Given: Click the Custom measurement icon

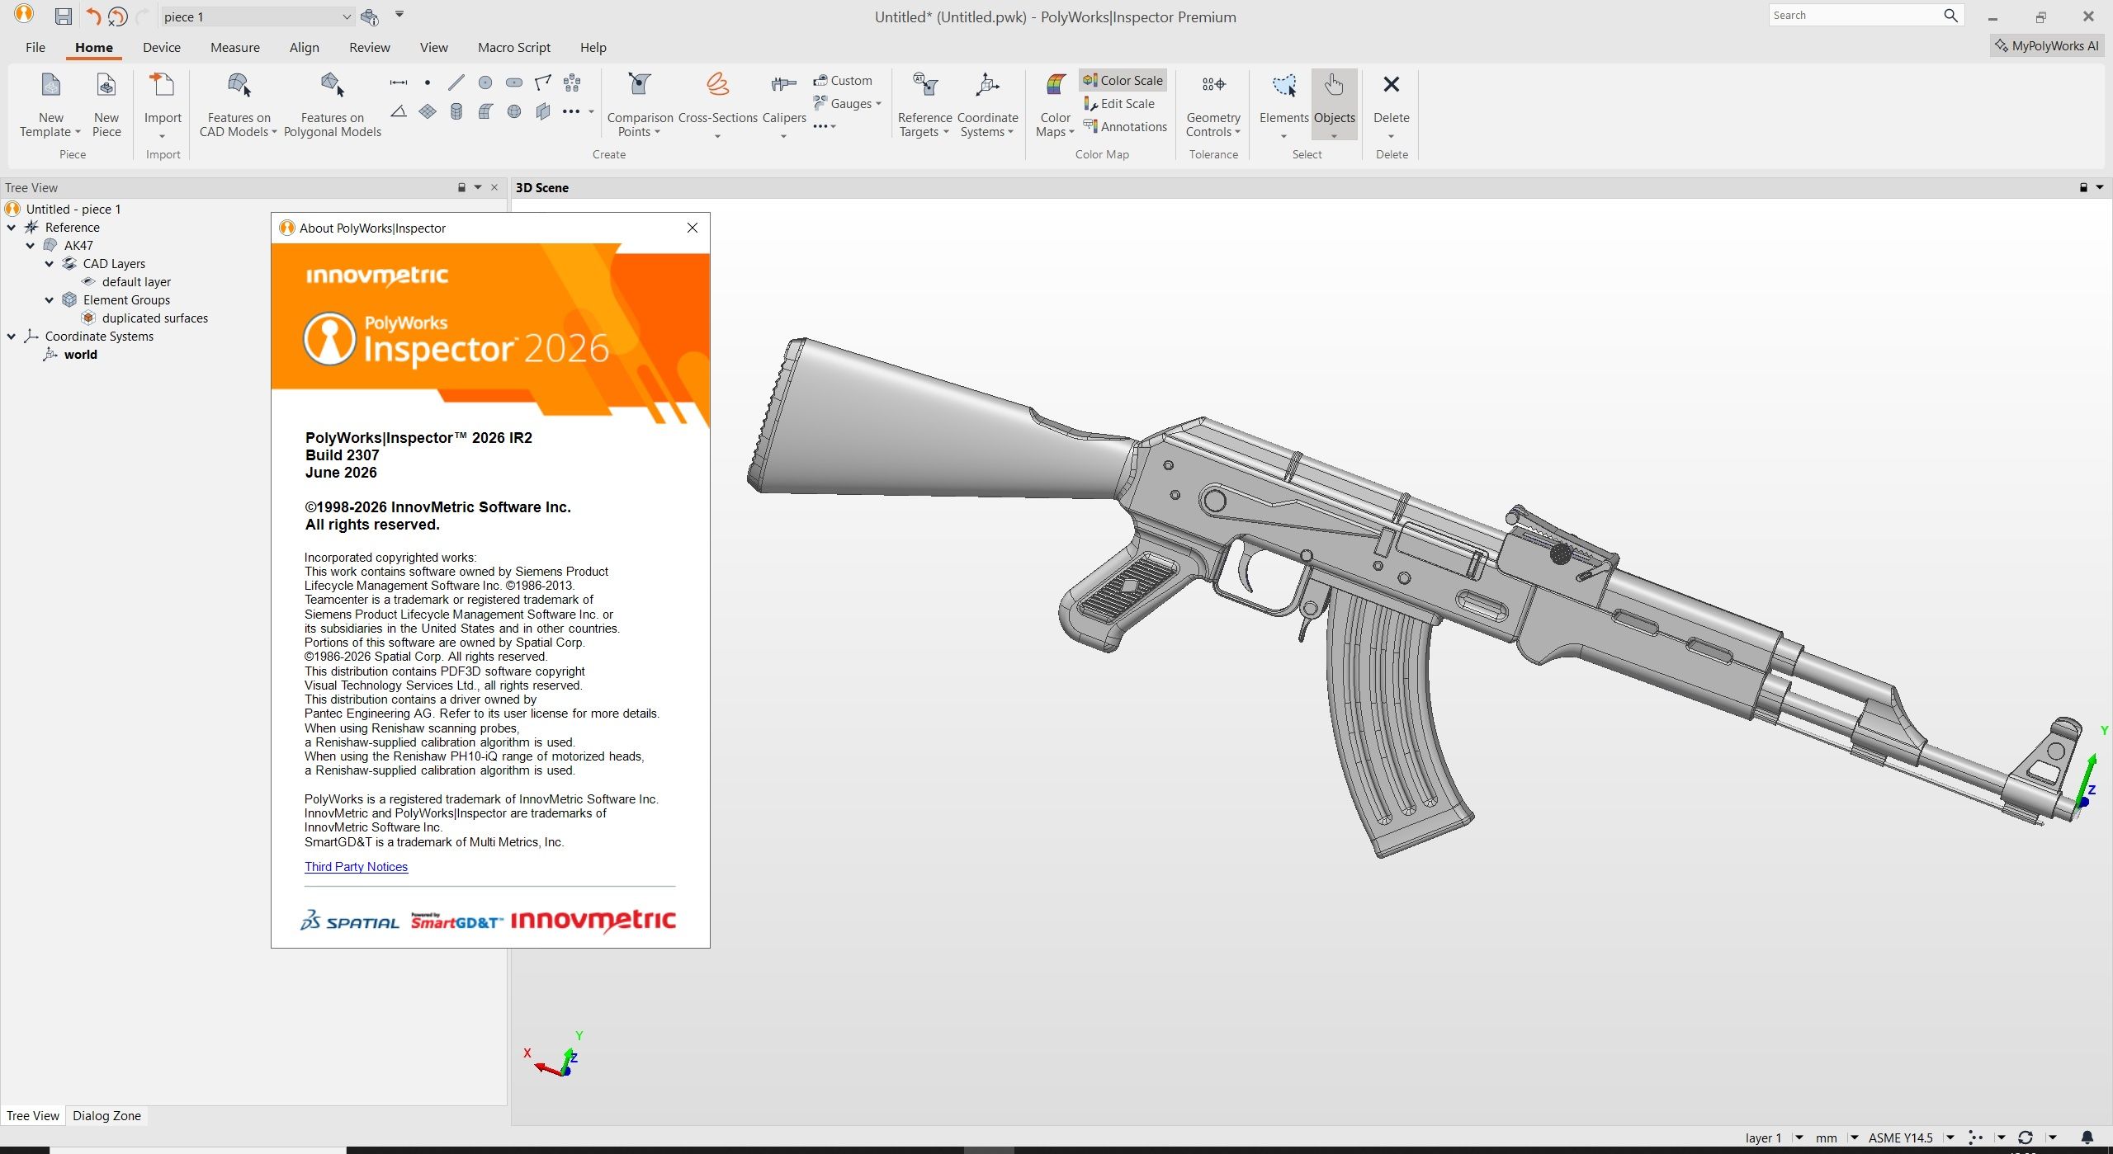Looking at the screenshot, I should 820,81.
